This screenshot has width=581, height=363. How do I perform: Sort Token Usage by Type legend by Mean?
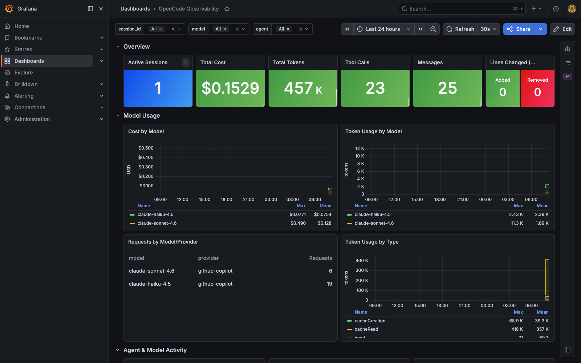[x=543, y=312]
